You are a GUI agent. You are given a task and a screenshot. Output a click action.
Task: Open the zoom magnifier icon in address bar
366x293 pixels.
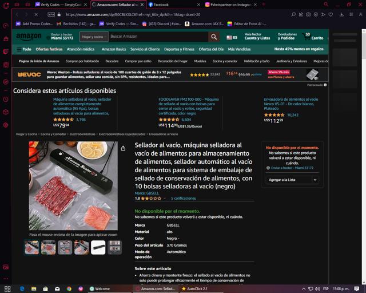coord(293,14)
